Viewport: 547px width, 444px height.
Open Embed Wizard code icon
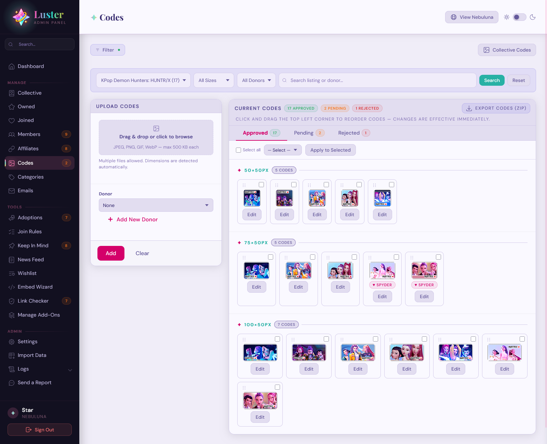click(12, 287)
